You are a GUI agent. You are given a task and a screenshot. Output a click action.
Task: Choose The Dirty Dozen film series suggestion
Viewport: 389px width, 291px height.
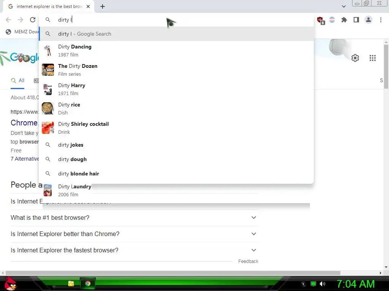176,70
